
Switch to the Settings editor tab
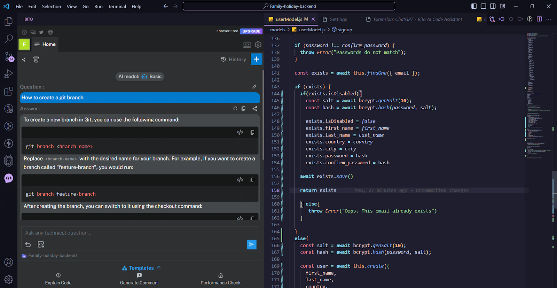335,19
